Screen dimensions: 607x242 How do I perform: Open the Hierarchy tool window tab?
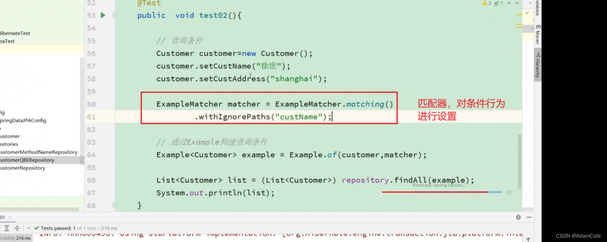538,65
